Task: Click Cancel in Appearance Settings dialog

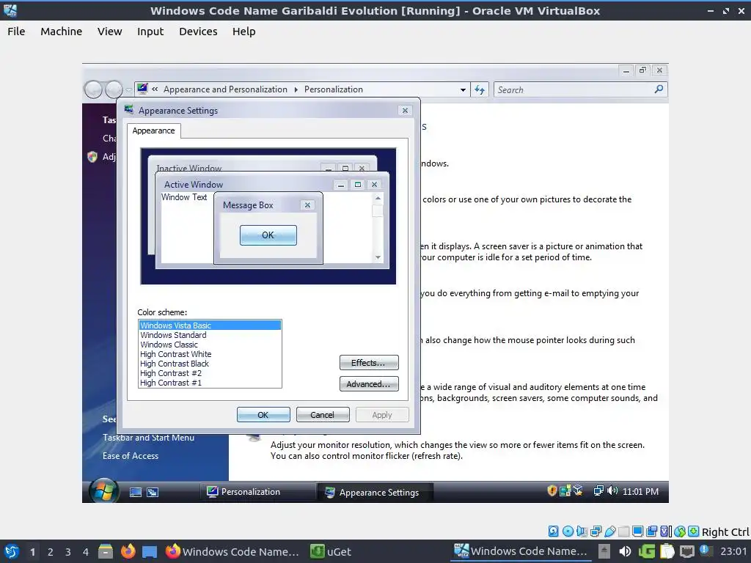Action: coord(323,415)
